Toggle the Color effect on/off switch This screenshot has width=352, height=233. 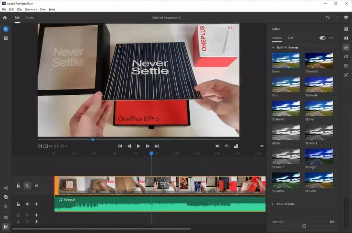[x=322, y=38]
